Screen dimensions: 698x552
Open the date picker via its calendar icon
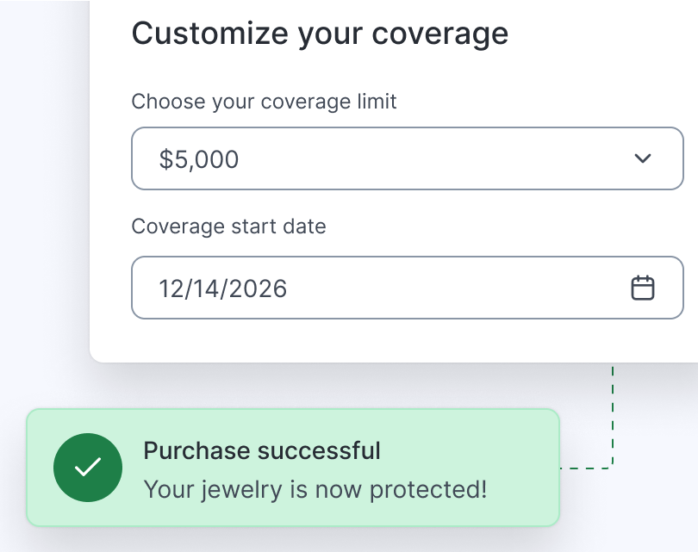pos(644,288)
